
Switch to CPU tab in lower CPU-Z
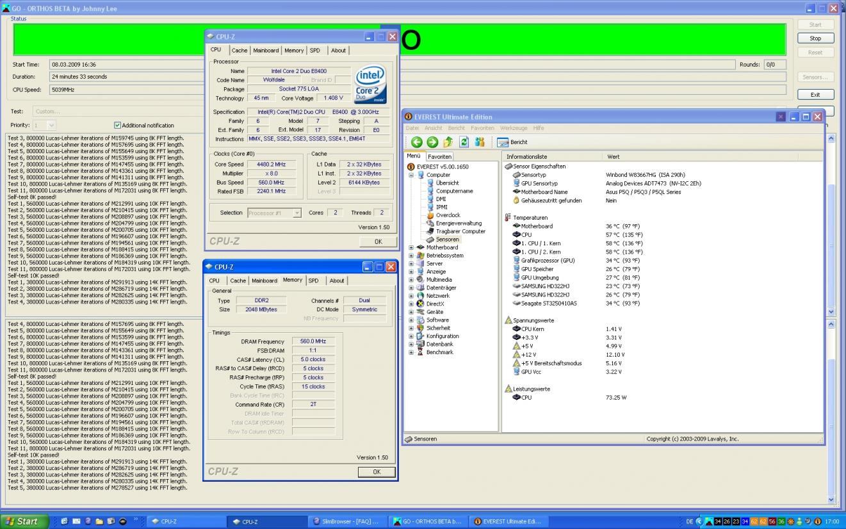[x=215, y=281]
